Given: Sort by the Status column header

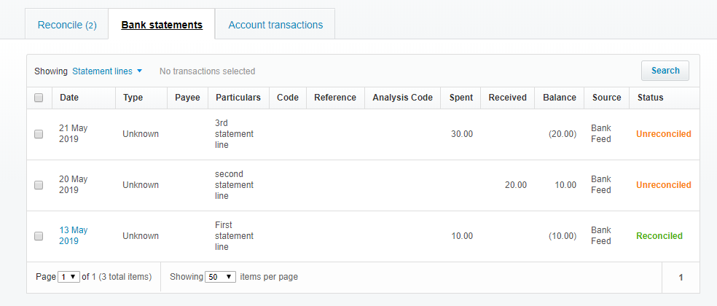Looking at the screenshot, I should [x=650, y=98].
